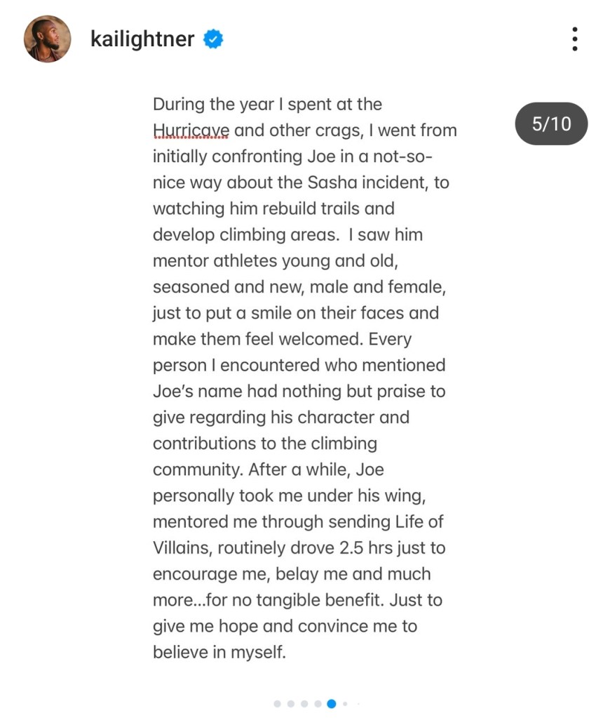Select the small sixth carousel dot

[345, 703]
